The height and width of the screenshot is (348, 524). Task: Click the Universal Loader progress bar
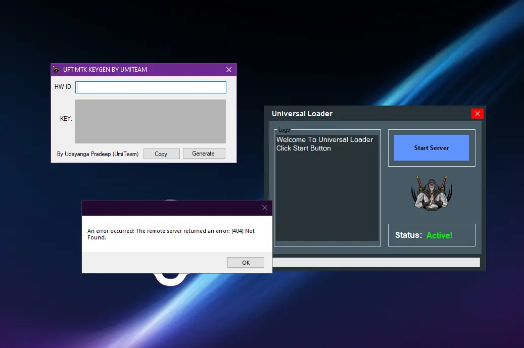(x=376, y=262)
